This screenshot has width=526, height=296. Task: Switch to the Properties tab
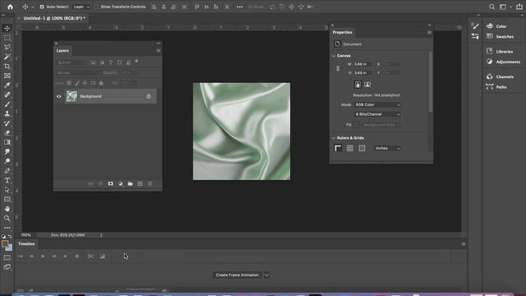click(x=342, y=33)
